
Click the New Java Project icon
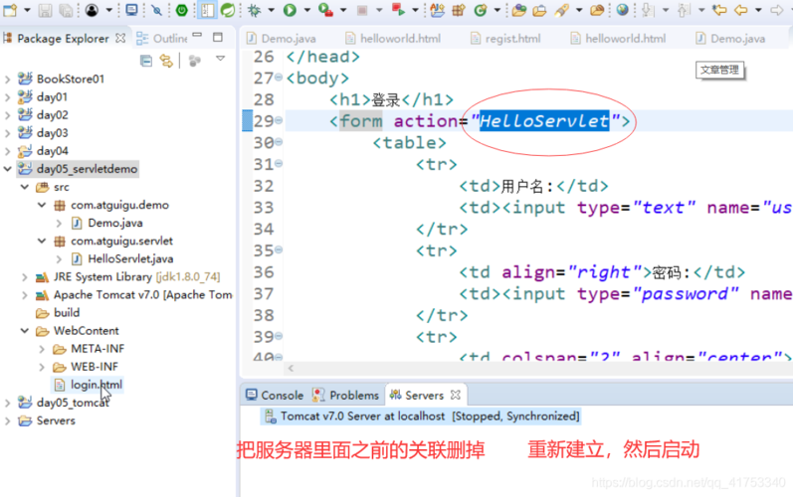tap(437, 10)
